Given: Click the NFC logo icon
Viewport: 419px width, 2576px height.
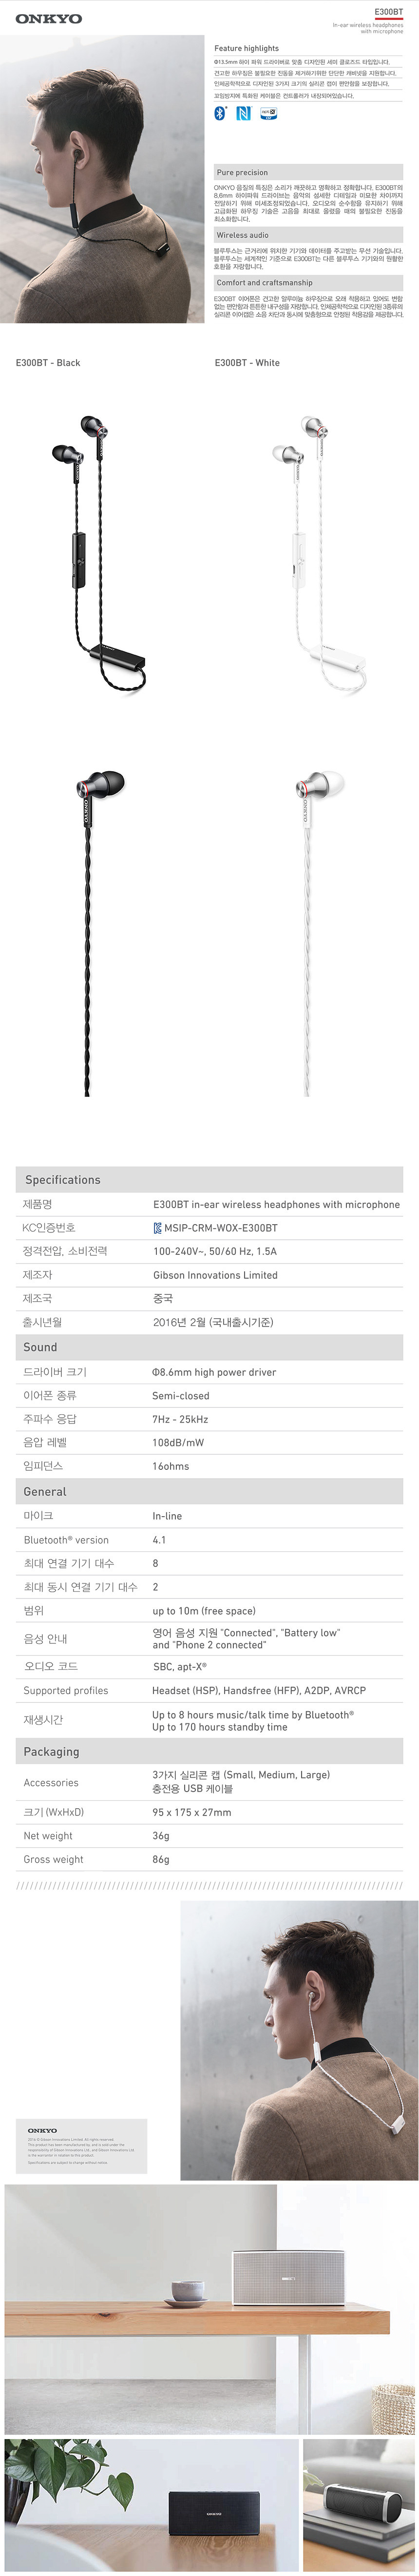Looking at the screenshot, I should (x=244, y=113).
